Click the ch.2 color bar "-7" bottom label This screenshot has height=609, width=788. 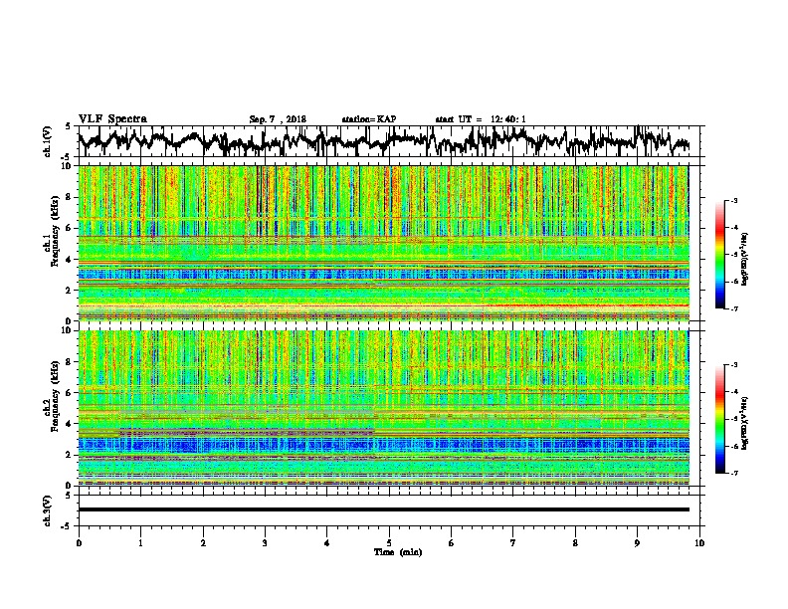pyautogui.click(x=734, y=473)
